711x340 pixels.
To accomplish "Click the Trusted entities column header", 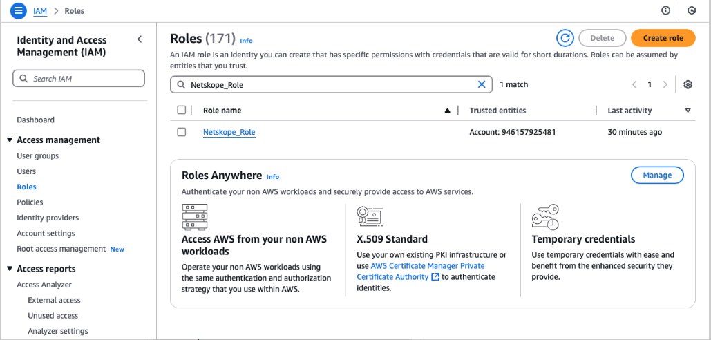I will coord(497,110).
